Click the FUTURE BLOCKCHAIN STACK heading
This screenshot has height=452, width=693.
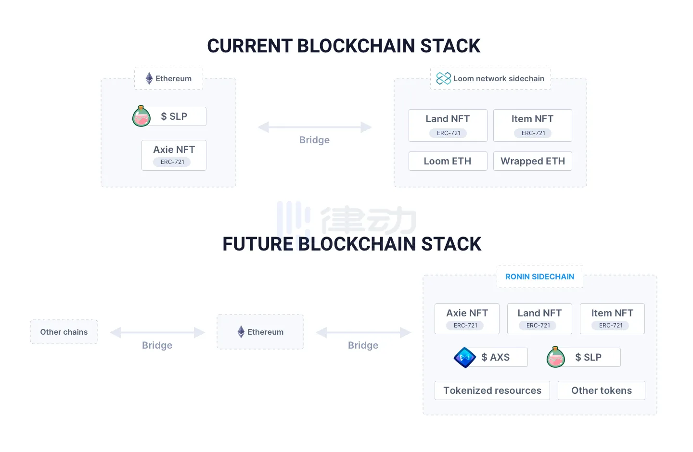click(352, 244)
